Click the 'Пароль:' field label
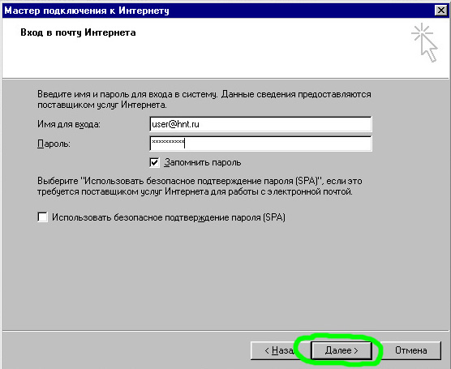Image resolution: width=451 pixels, height=369 pixels. click(x=54, y=144)
